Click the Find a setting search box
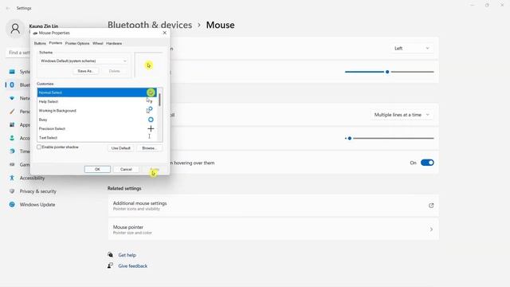 [x=18, y=53]
